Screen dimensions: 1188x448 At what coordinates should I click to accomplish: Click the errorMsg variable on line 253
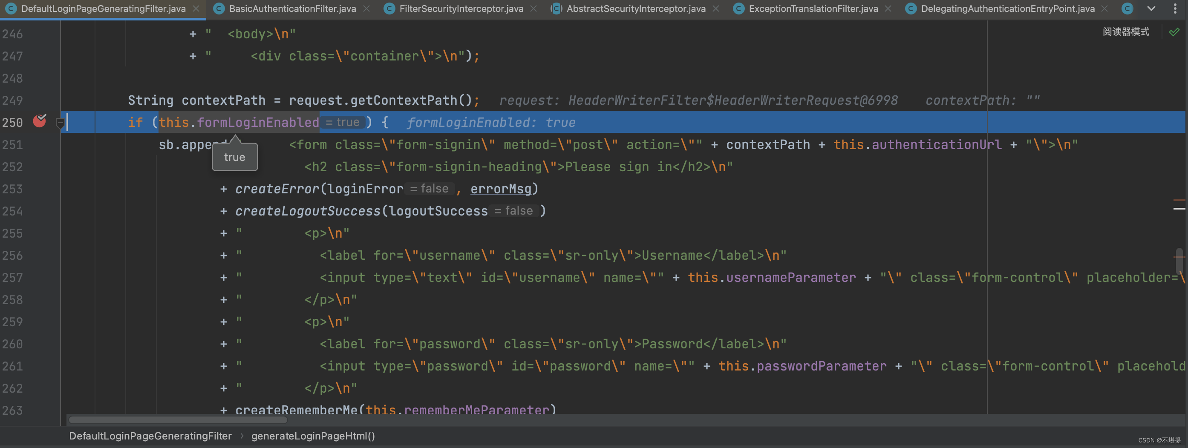click(x=501, y=189)
